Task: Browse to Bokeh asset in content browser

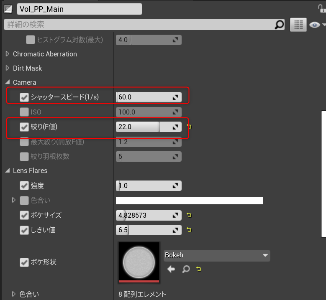Action: [x=186, y=269]
